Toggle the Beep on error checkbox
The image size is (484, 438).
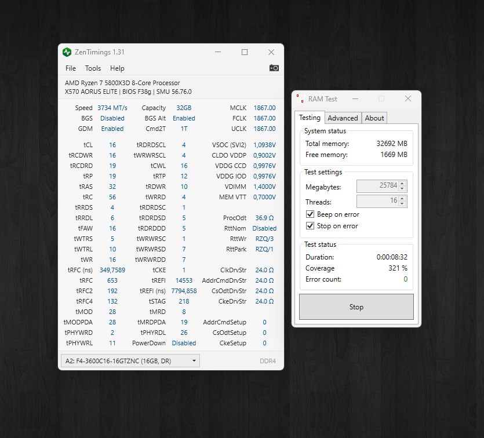pyautogui.click(x=310, y=214)
